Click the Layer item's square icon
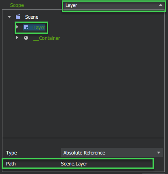The height and width of the screenshot is (174, 168). pyautogui.click(x=26, y=27)
